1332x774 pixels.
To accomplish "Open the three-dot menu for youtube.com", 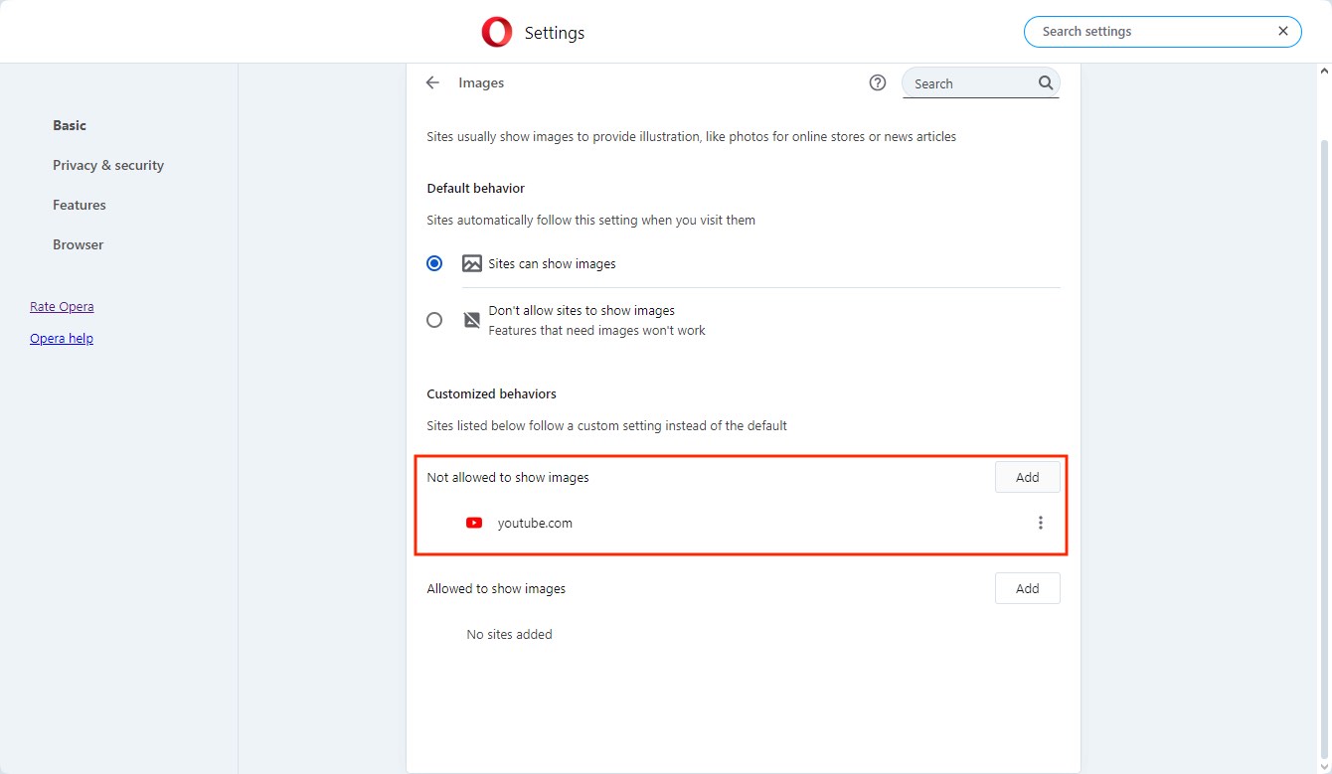I will click(1041, 522).
